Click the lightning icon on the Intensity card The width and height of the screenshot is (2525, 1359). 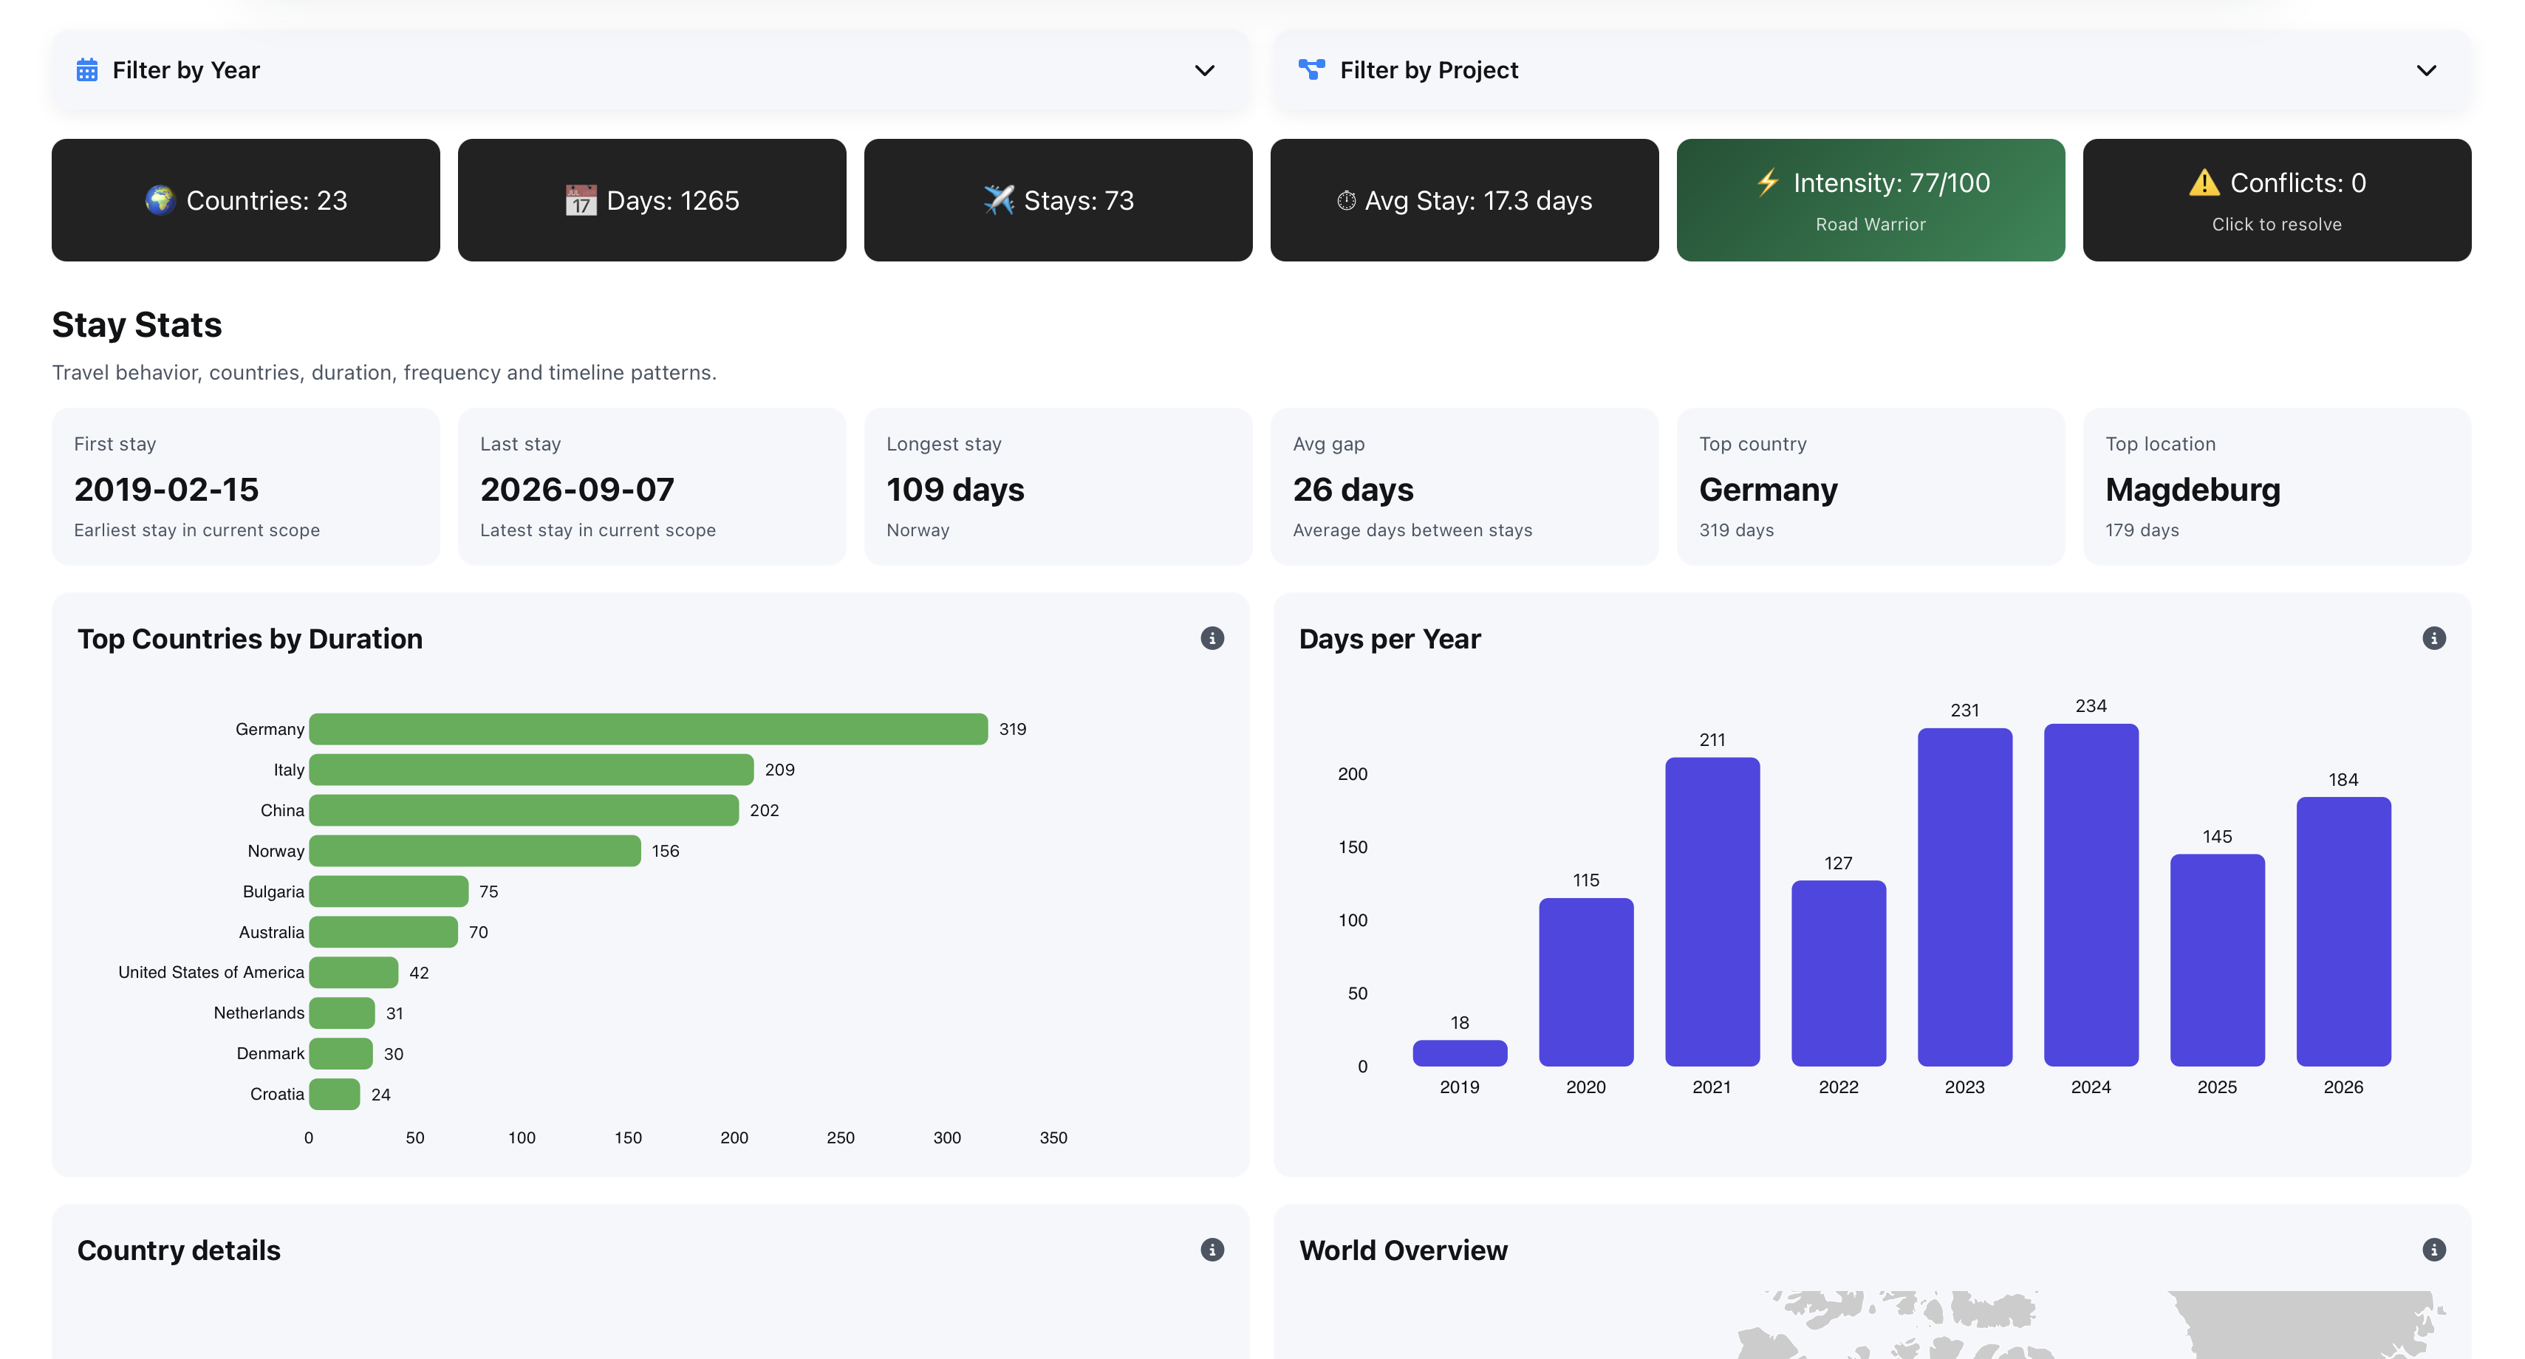(x=1767, y=182)
